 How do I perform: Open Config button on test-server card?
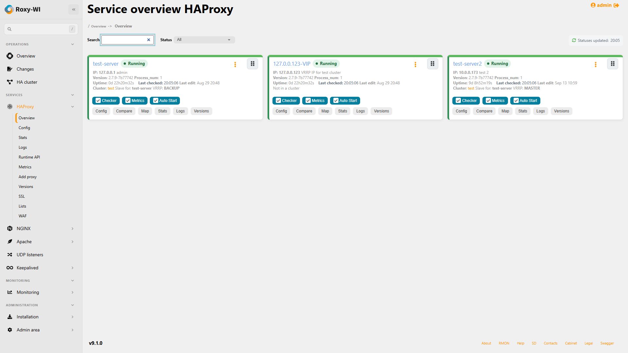point(101,111)
